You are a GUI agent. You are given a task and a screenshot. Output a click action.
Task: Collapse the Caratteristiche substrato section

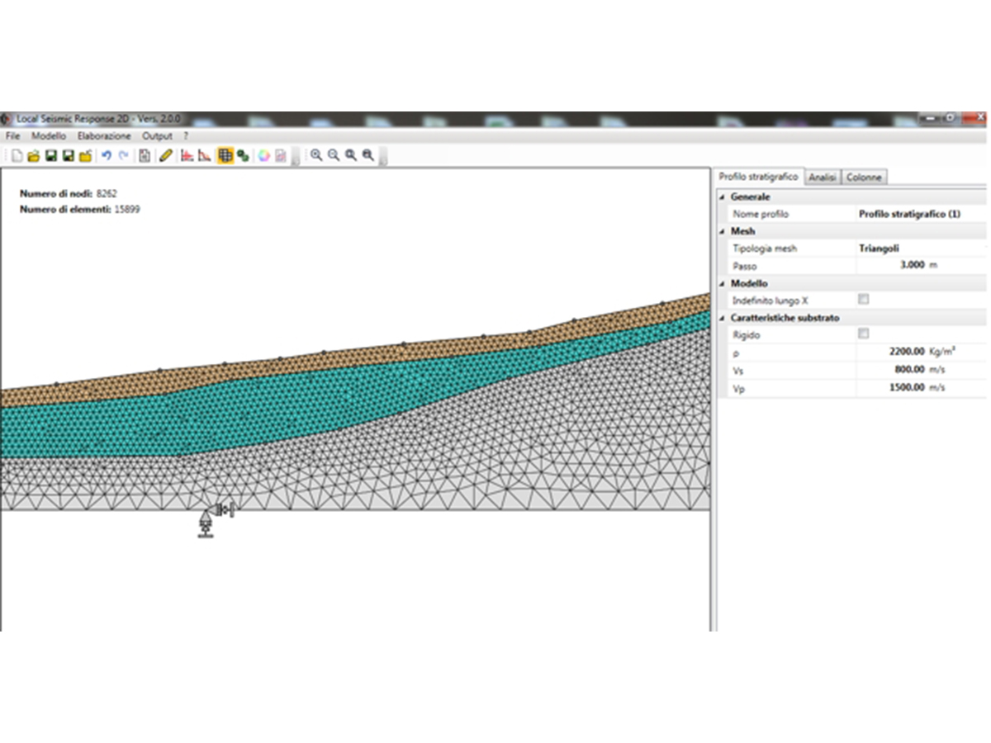coord(723,318)
